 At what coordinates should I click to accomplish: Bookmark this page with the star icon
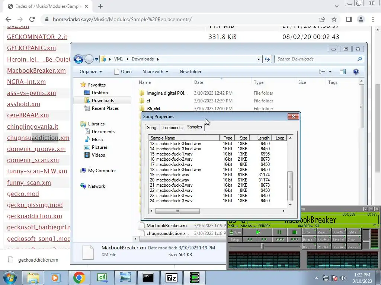[334, 19]
